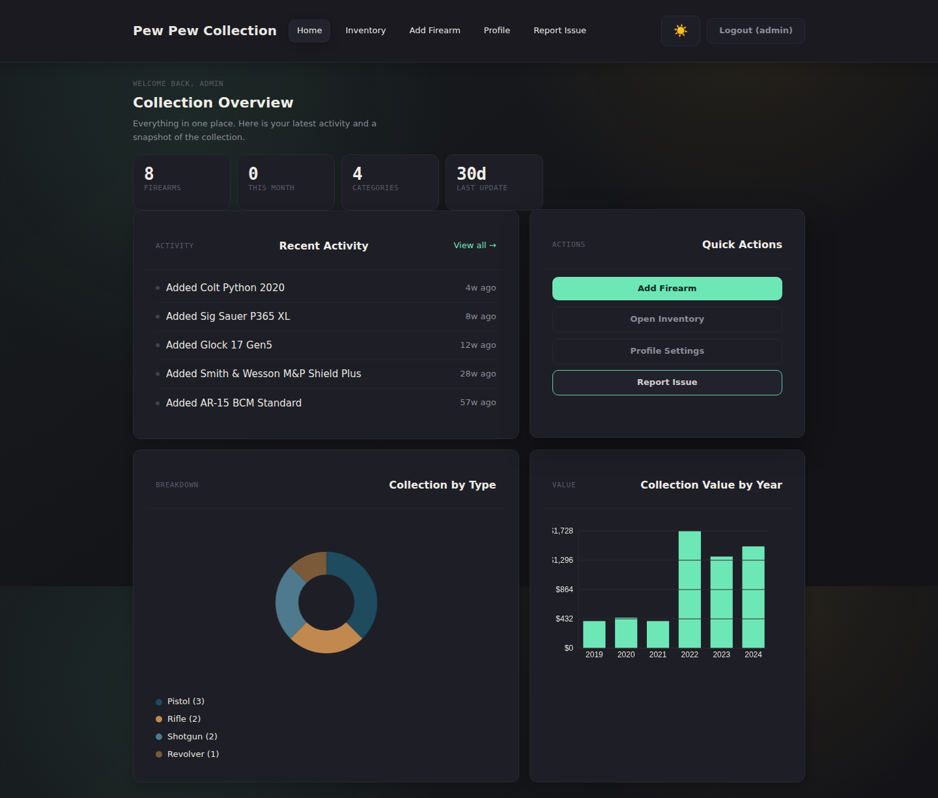
Task: Click the Logout (admin) button
Action: tap(755, 31)
